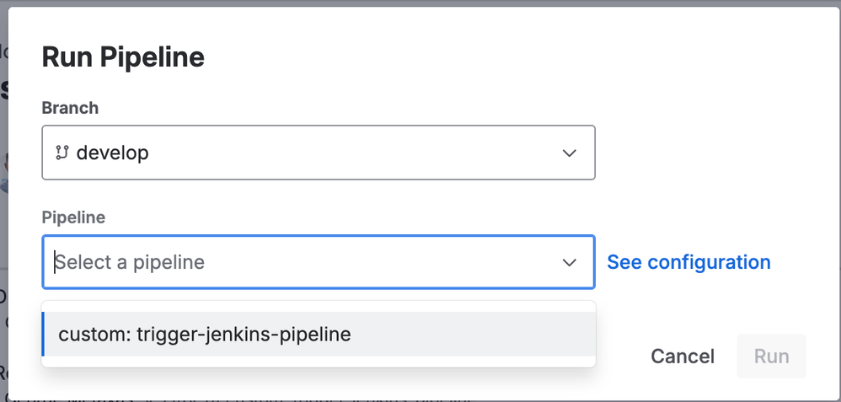Click blank area left of Cancel button
This screenshot has height=402, width=841.
click(622, 356)
